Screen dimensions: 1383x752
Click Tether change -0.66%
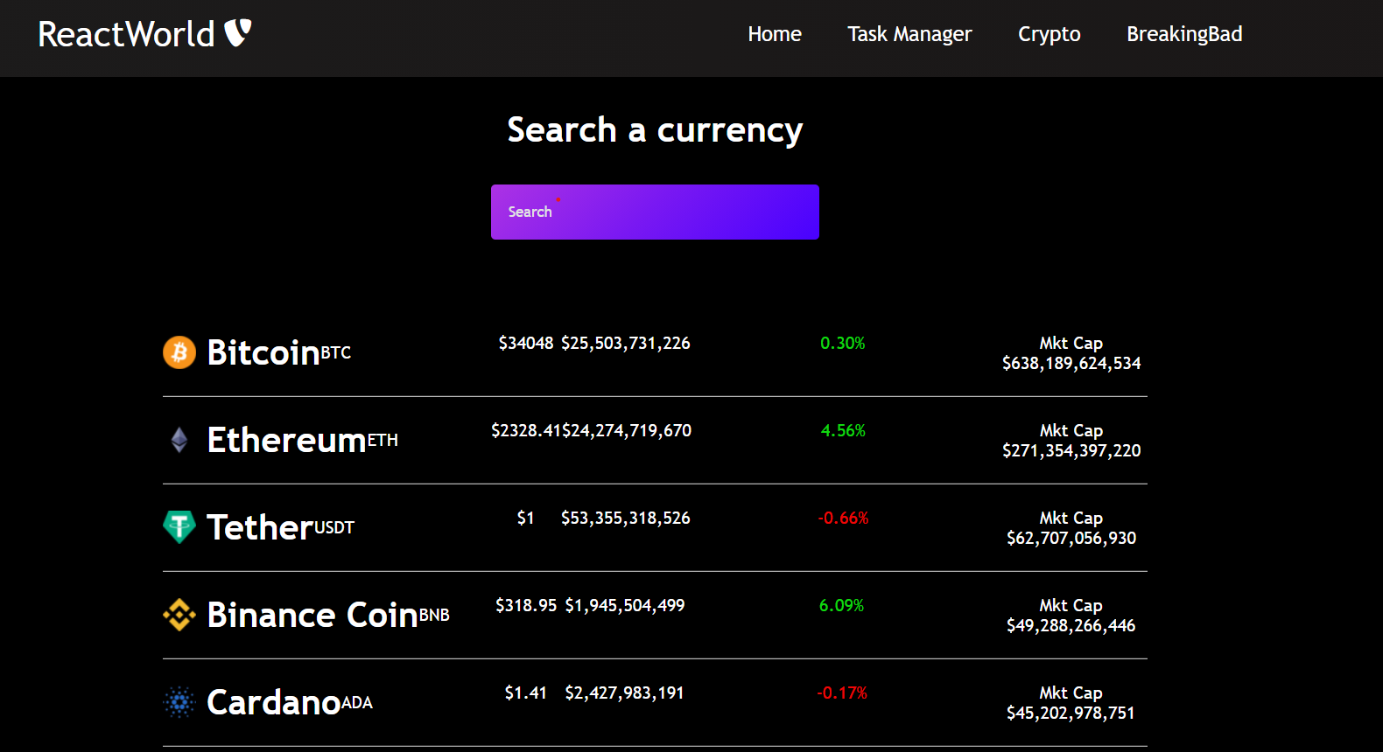point(843,518)
